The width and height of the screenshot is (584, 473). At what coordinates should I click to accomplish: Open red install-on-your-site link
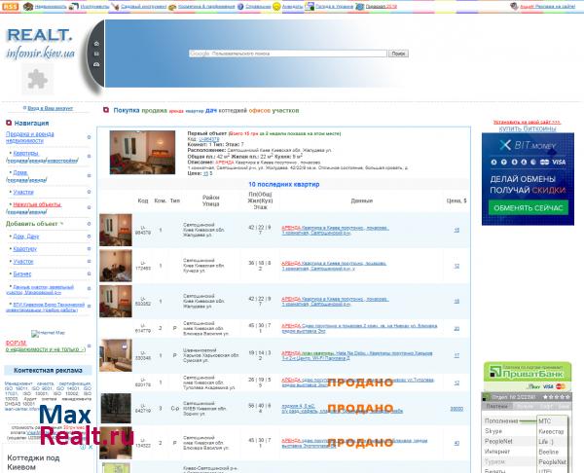[527, 122]
